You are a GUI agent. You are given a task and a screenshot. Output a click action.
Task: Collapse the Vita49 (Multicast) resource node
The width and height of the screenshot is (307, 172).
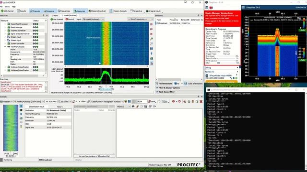click(x=5, y=47)
